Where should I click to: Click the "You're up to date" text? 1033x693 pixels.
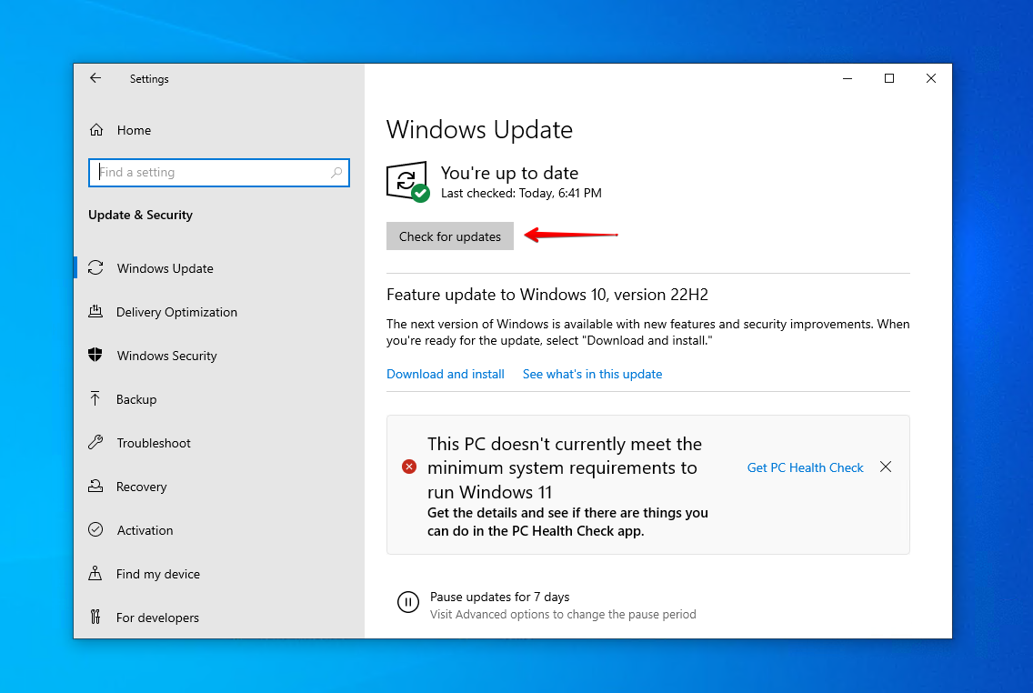tap(509, 173)
